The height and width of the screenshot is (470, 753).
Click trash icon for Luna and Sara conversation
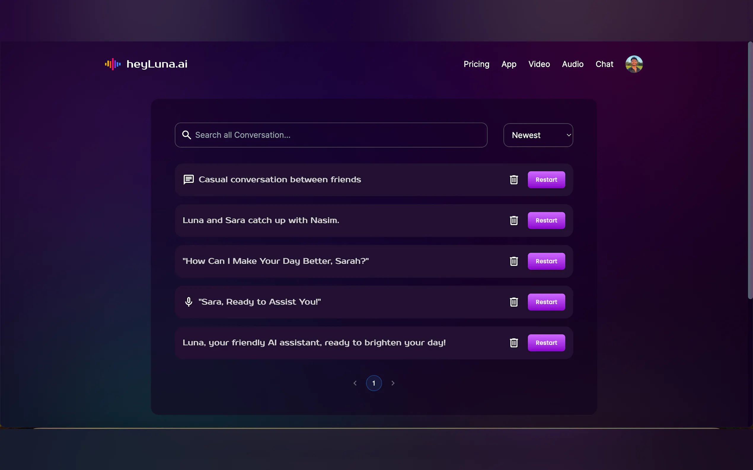click(x=514, y=220)
